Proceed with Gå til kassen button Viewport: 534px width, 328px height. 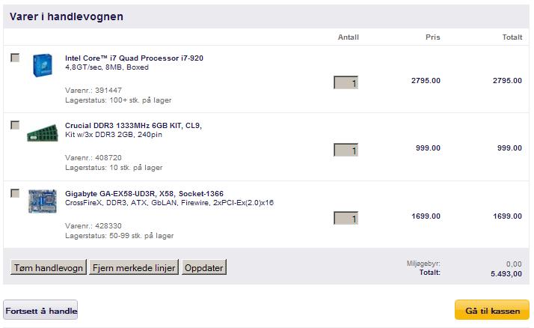click(491, 310)
